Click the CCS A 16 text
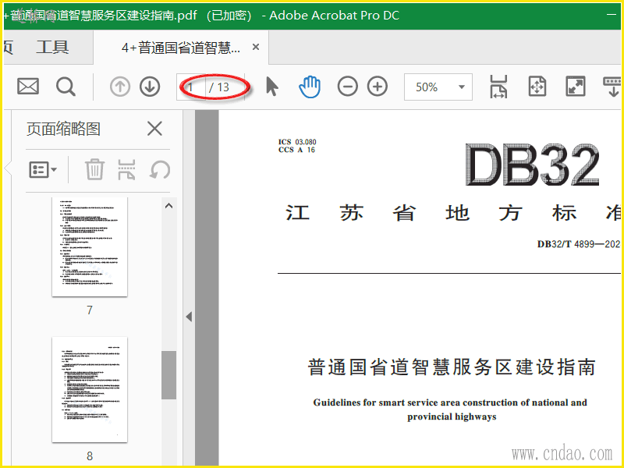 [296, 150]
